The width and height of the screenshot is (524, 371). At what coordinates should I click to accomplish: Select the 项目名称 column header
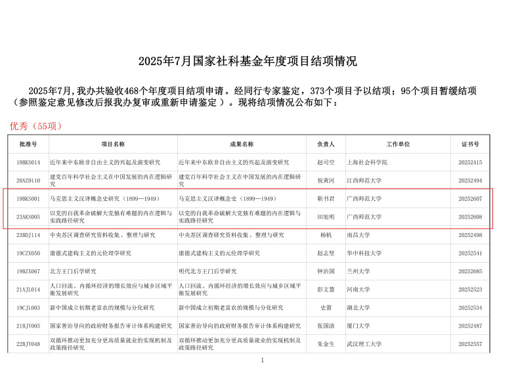[112, 144]
